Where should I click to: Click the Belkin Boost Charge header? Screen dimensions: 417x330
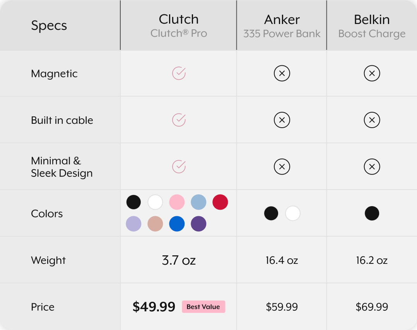[372, 26]
